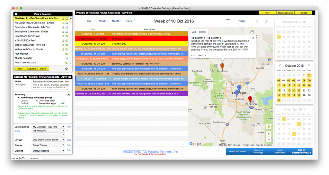Click the red map pin at Henderson
Screen dimensions: 329x175
pyautogui.click(x=250, y=99)
